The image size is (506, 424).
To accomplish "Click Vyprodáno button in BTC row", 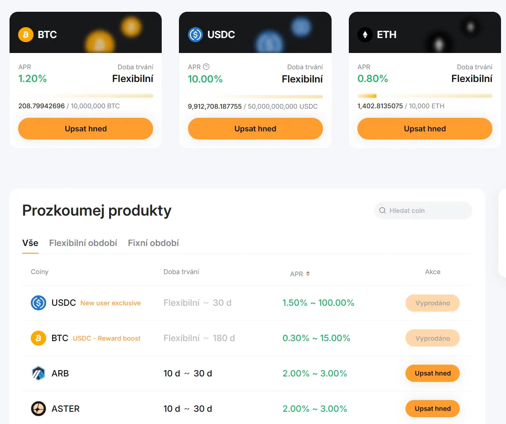I will (x=433, y=338).
